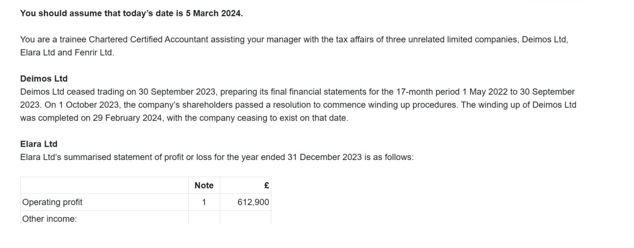Click the bold "today's date is 5 March 2024" line
634x248 pixels.
[x=131, y=13]
